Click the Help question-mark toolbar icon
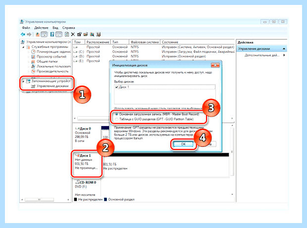307x228 pixels. coord(52,35)
